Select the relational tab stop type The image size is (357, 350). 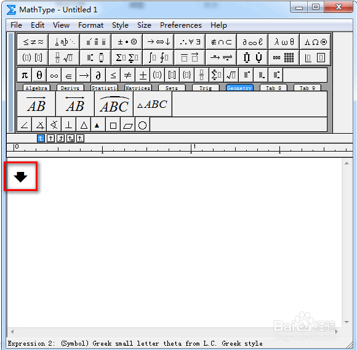click(70, 138)
